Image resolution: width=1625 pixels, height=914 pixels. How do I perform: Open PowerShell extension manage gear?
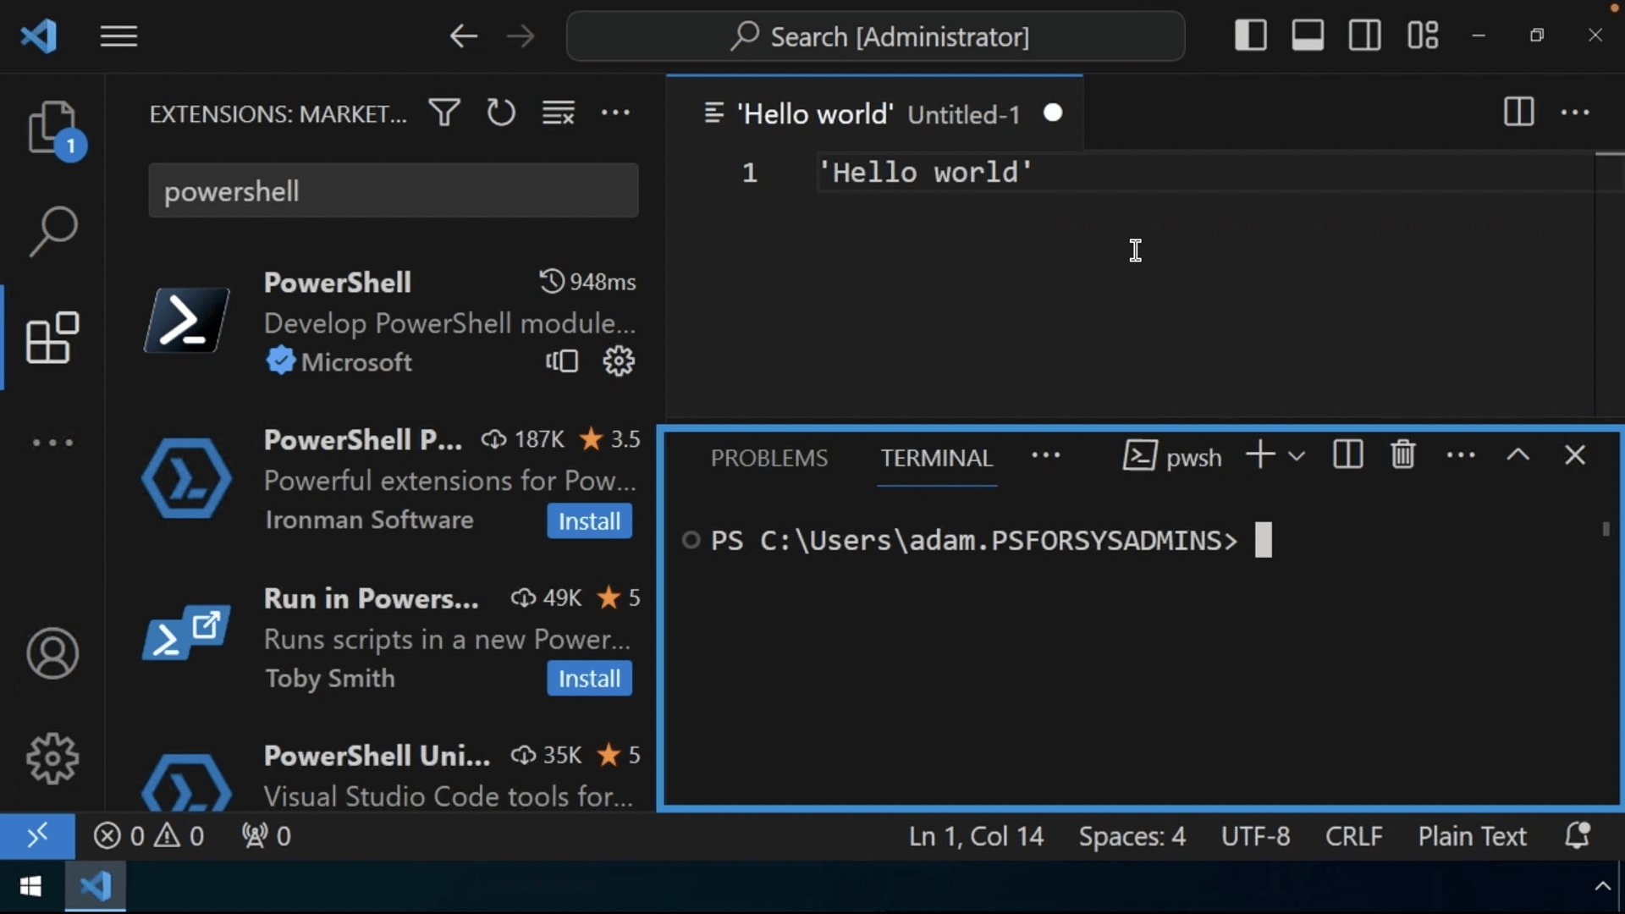[x=619, y=361]
